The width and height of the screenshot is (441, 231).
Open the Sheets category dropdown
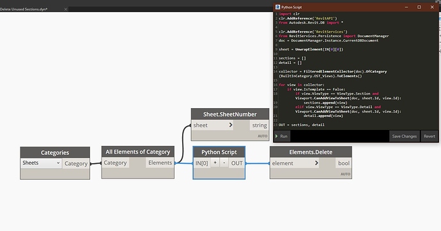(x=41, y=163)
